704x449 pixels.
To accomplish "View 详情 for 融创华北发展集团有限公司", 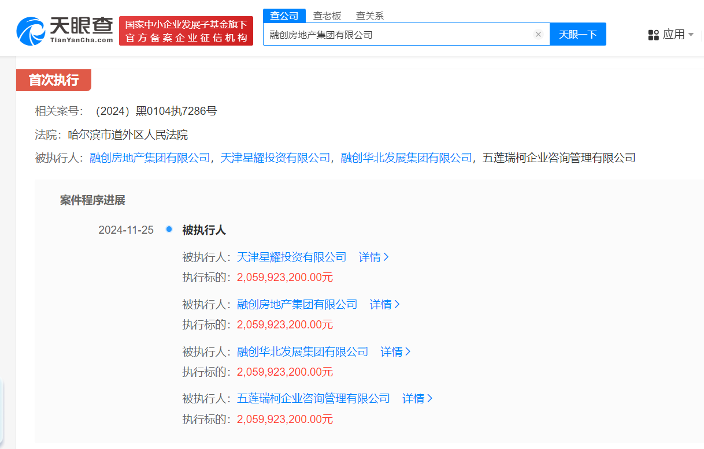I will click(x=396, y=351).
